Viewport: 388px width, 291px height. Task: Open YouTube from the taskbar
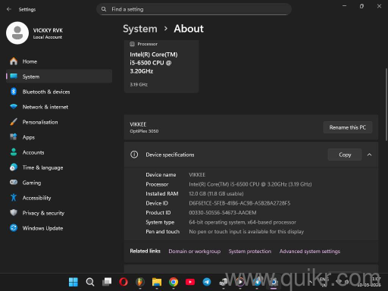(x=190, y=282)
